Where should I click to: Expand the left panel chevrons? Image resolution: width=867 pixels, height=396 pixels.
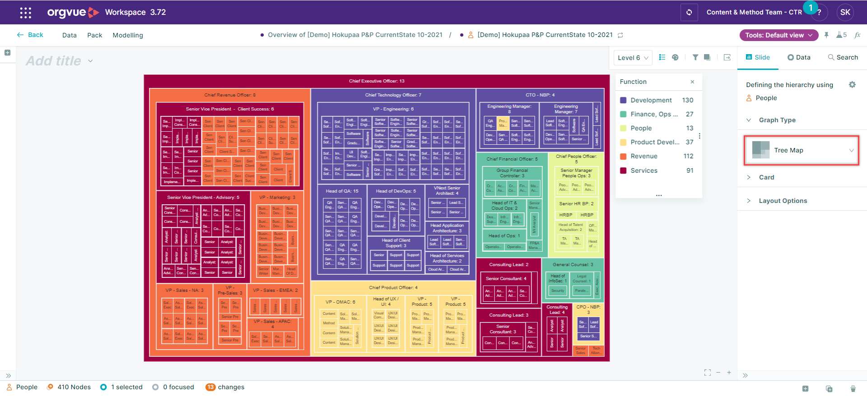tap(8, 375)
